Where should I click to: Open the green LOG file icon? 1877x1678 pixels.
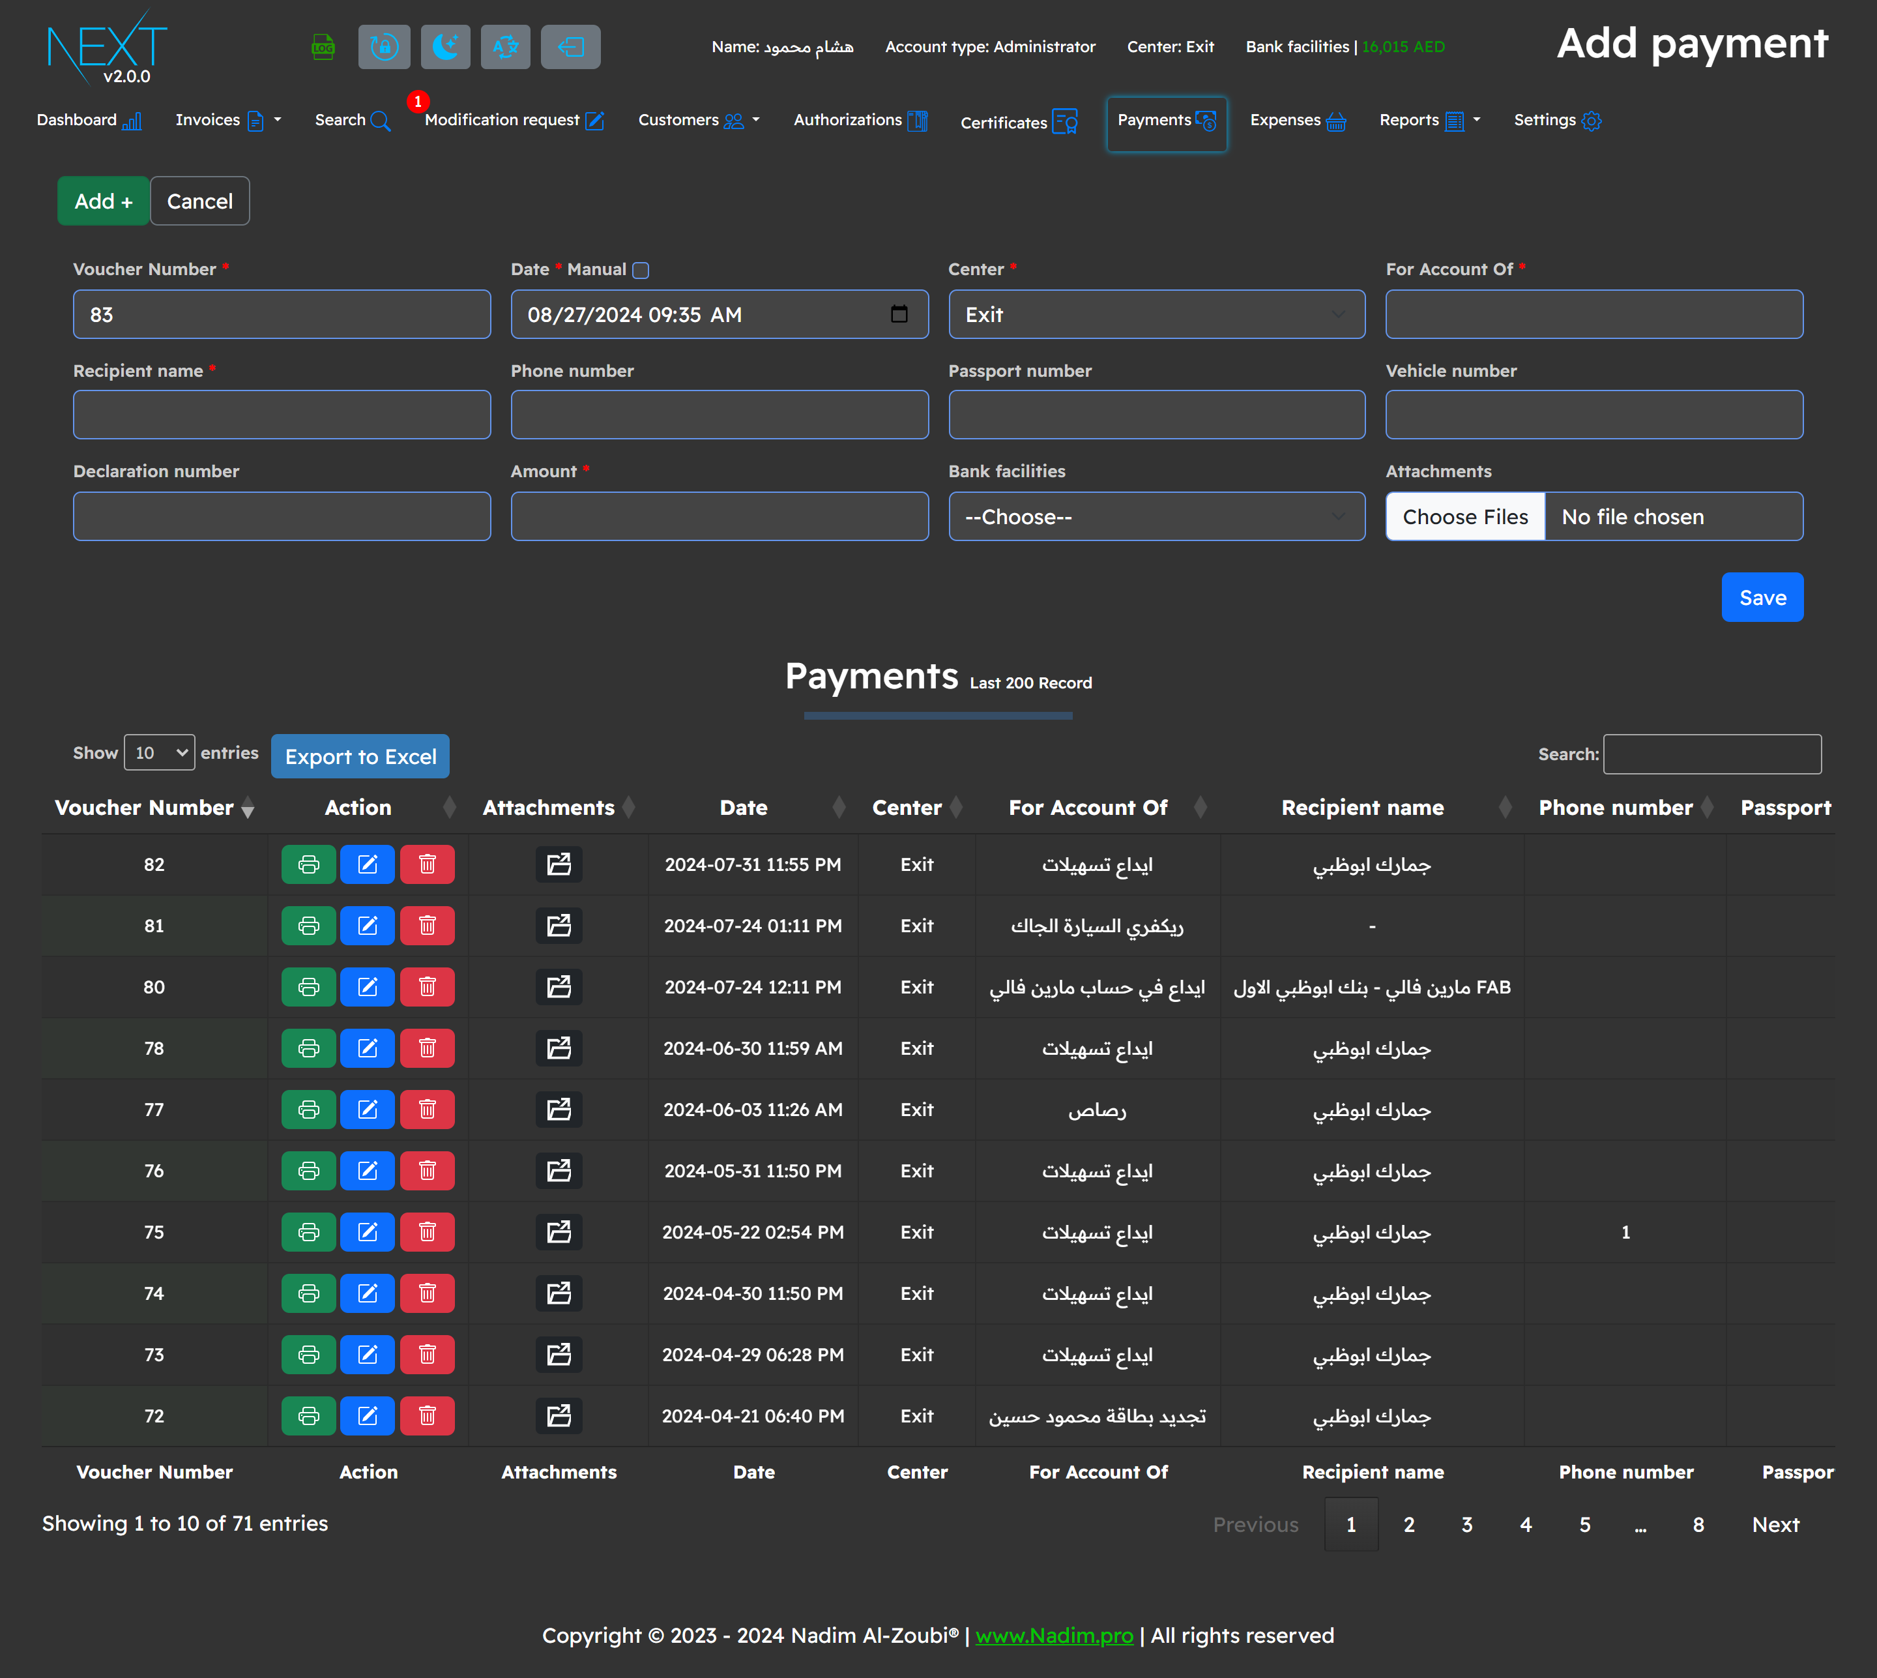tap(323, 47)
